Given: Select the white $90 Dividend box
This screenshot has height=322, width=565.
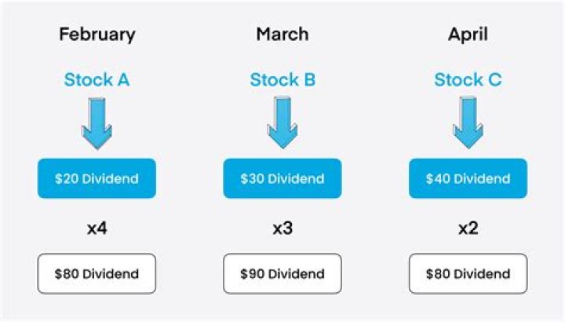Looking at the screenshot, I should [282, 273].
